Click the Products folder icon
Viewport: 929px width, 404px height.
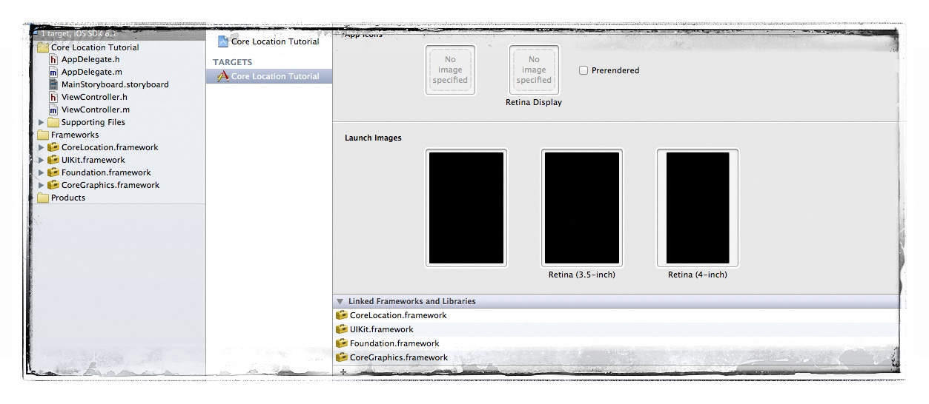click(x=43, y=198)
